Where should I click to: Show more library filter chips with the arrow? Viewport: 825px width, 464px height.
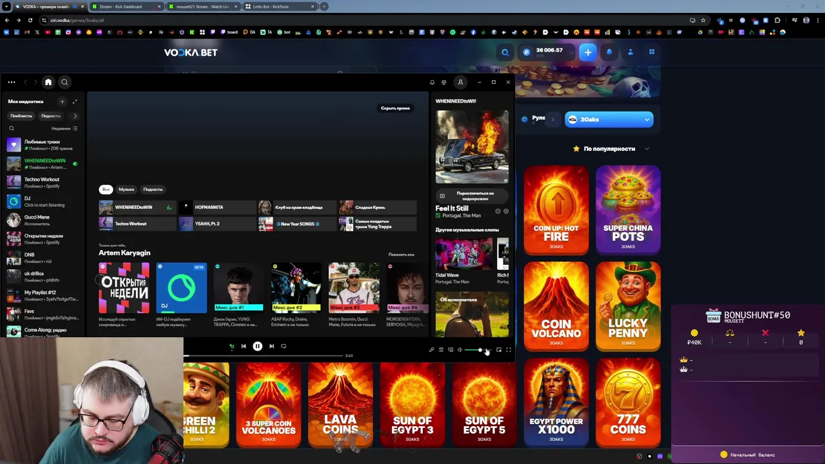[75, 116]
